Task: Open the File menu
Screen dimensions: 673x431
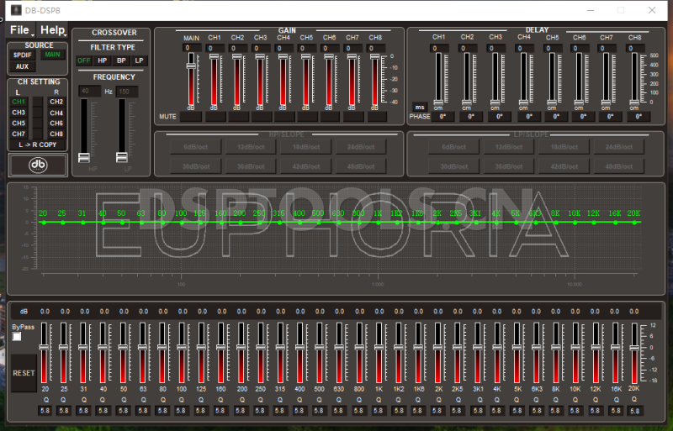Action: 22,30
